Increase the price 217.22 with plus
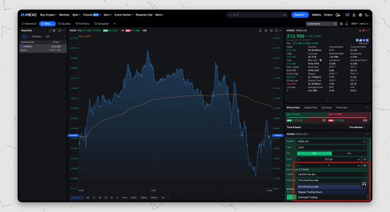This screenshot has width=390, height=212. pos(358,160)
